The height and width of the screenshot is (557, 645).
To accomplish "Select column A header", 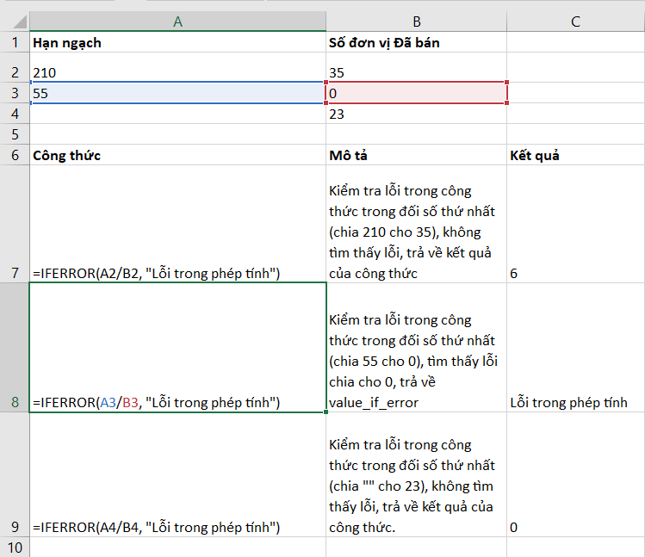I will click(x=177, y=22).
